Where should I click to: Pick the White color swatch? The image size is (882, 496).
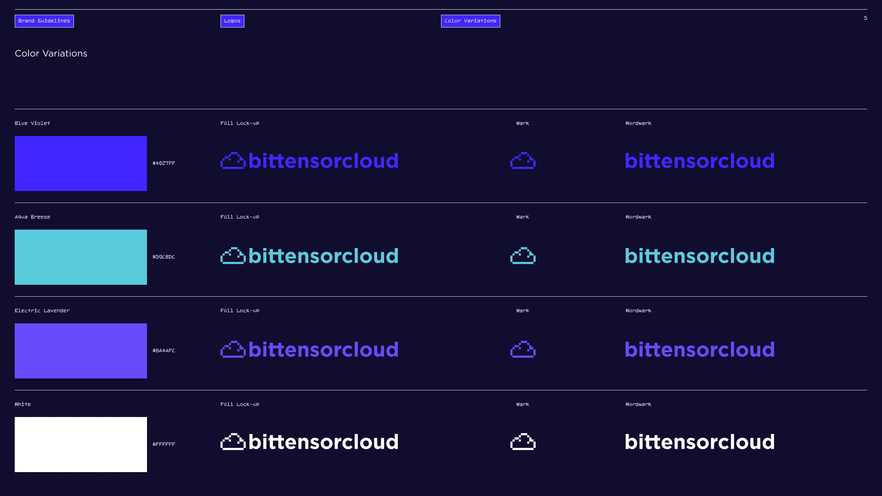(x=81, y=445)
